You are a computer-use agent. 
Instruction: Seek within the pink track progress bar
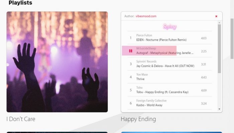[x=149, y=51]
